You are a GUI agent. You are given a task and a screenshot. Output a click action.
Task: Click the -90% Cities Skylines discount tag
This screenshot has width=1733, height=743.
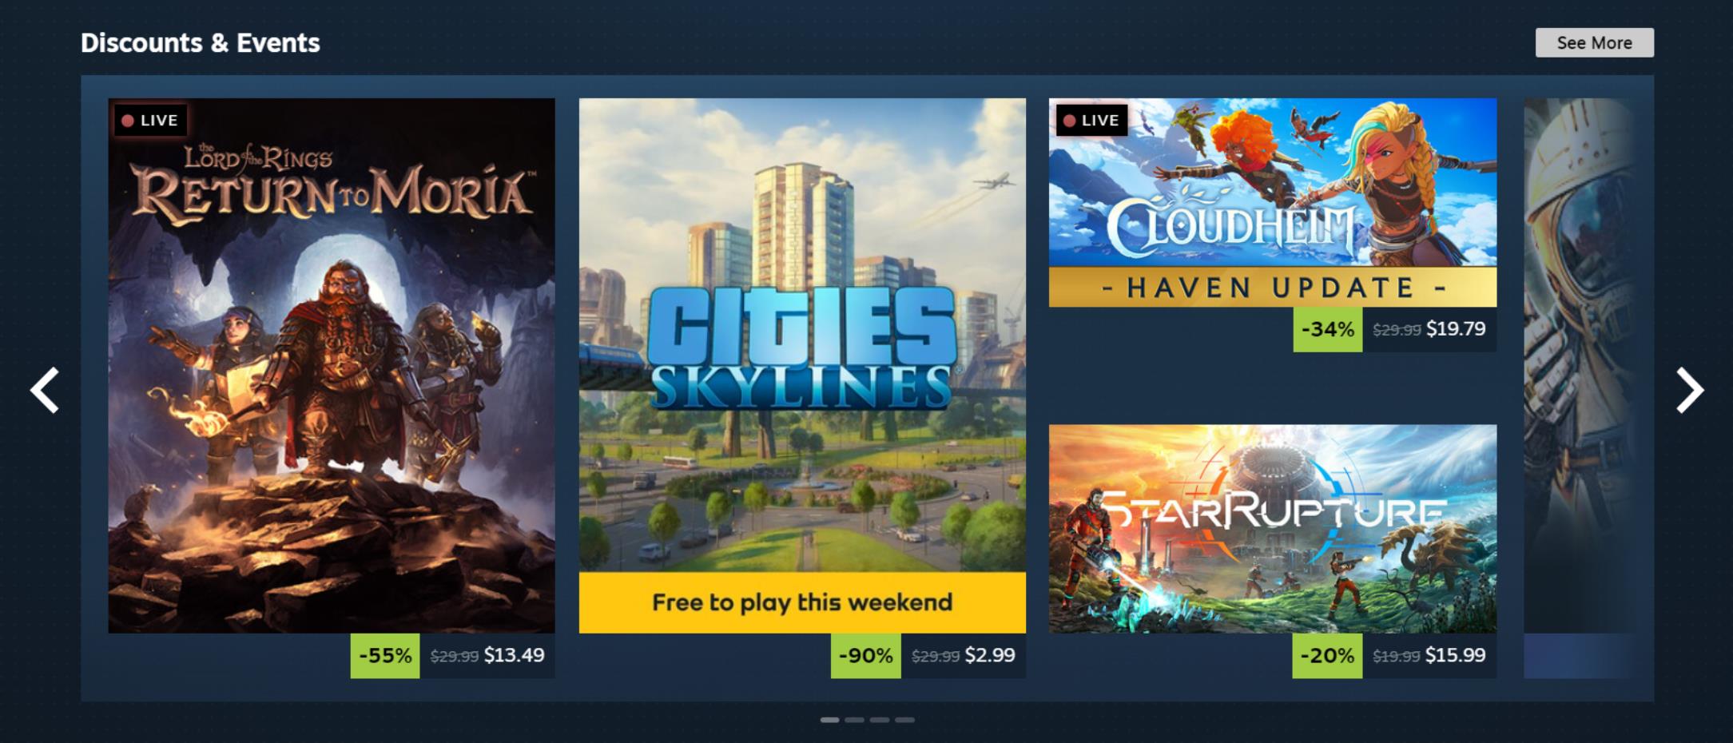point(866,656)
